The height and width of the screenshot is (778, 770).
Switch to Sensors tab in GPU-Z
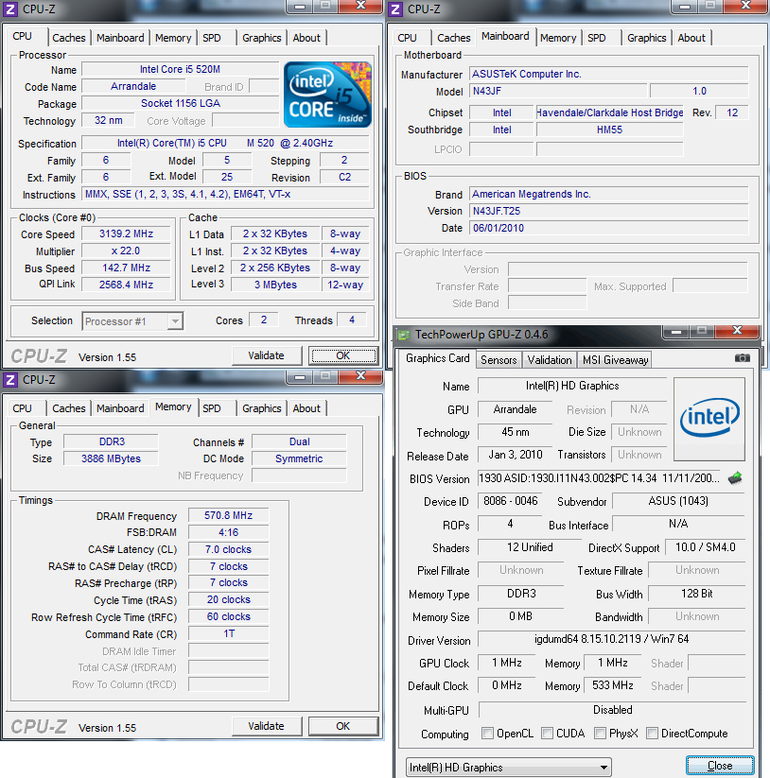(x=499, y=360)
